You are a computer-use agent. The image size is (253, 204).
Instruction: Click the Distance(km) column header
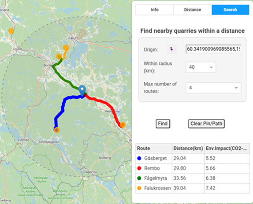tap(188, 148)
